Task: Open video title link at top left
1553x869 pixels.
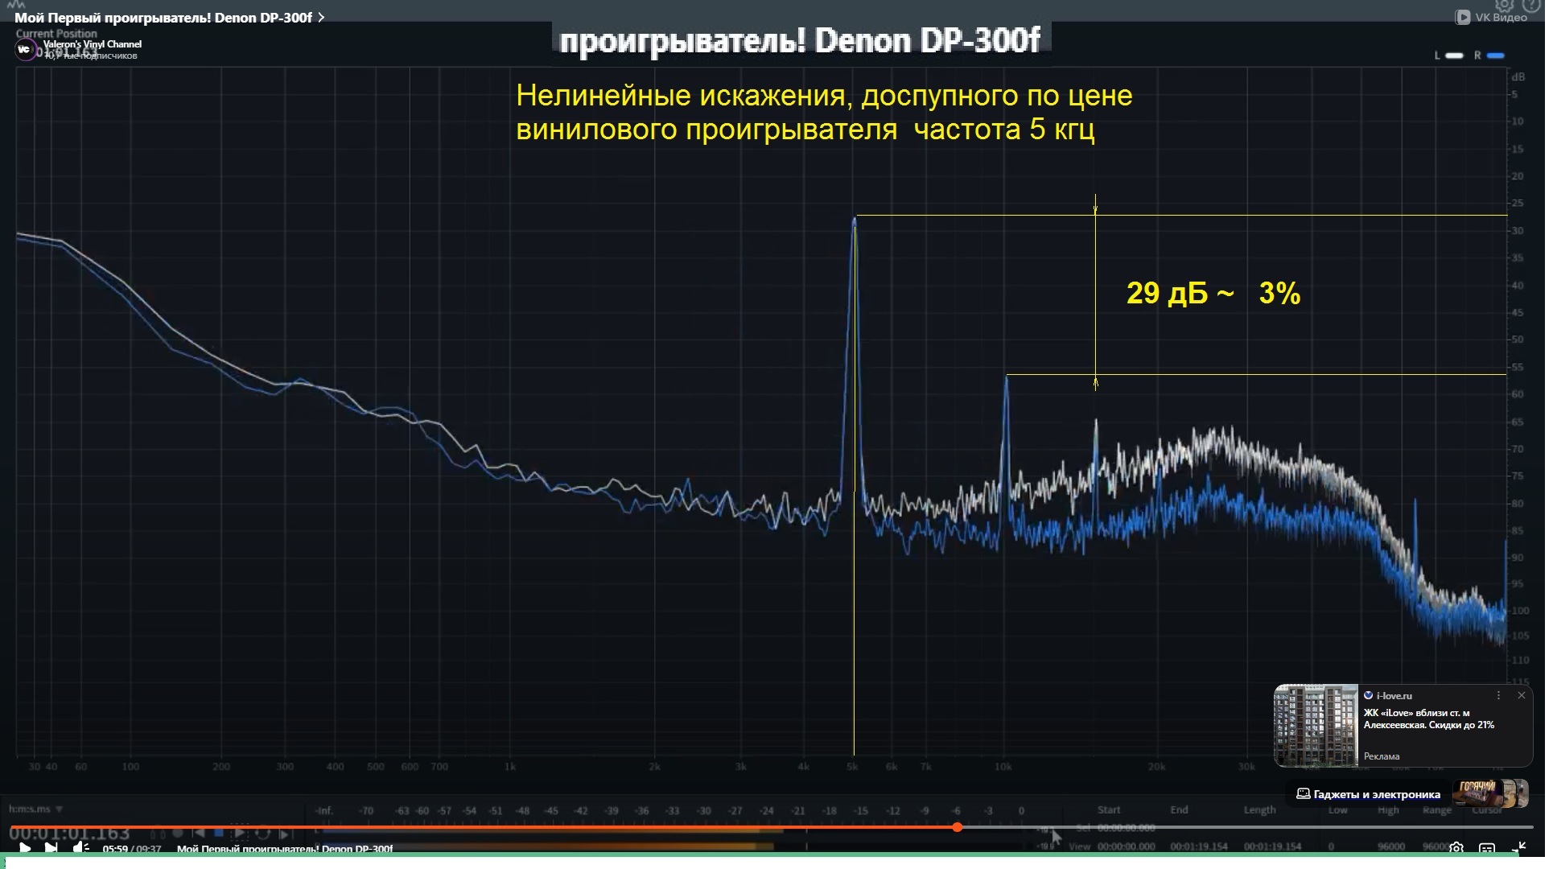Action: tap(163, 17)
